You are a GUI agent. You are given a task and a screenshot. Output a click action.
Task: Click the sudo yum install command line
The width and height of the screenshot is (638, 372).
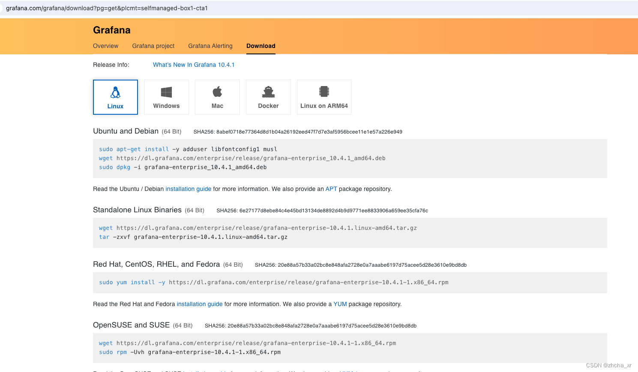274,282
